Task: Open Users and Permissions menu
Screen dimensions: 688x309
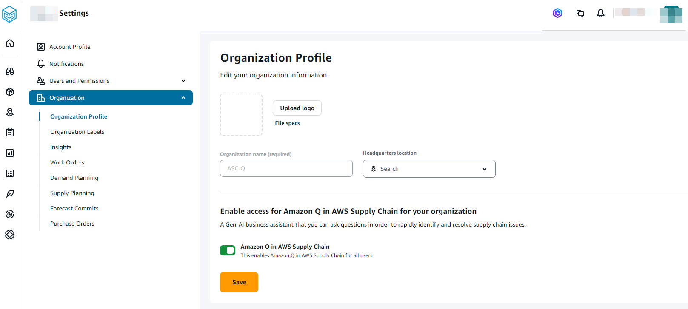Action: tap(111, 81)
